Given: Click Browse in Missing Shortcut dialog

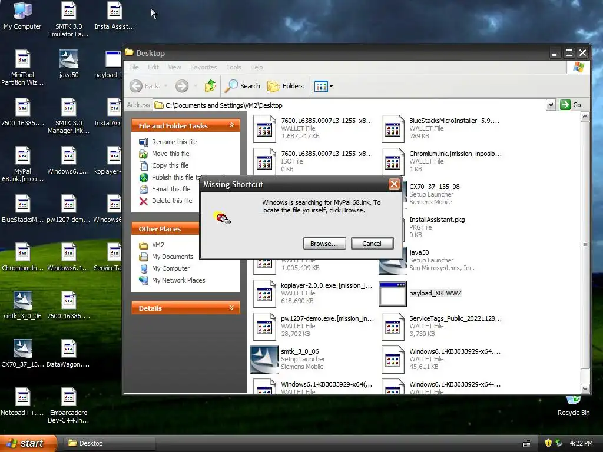Looking at the screenshot, I should [x=324, y=244].
